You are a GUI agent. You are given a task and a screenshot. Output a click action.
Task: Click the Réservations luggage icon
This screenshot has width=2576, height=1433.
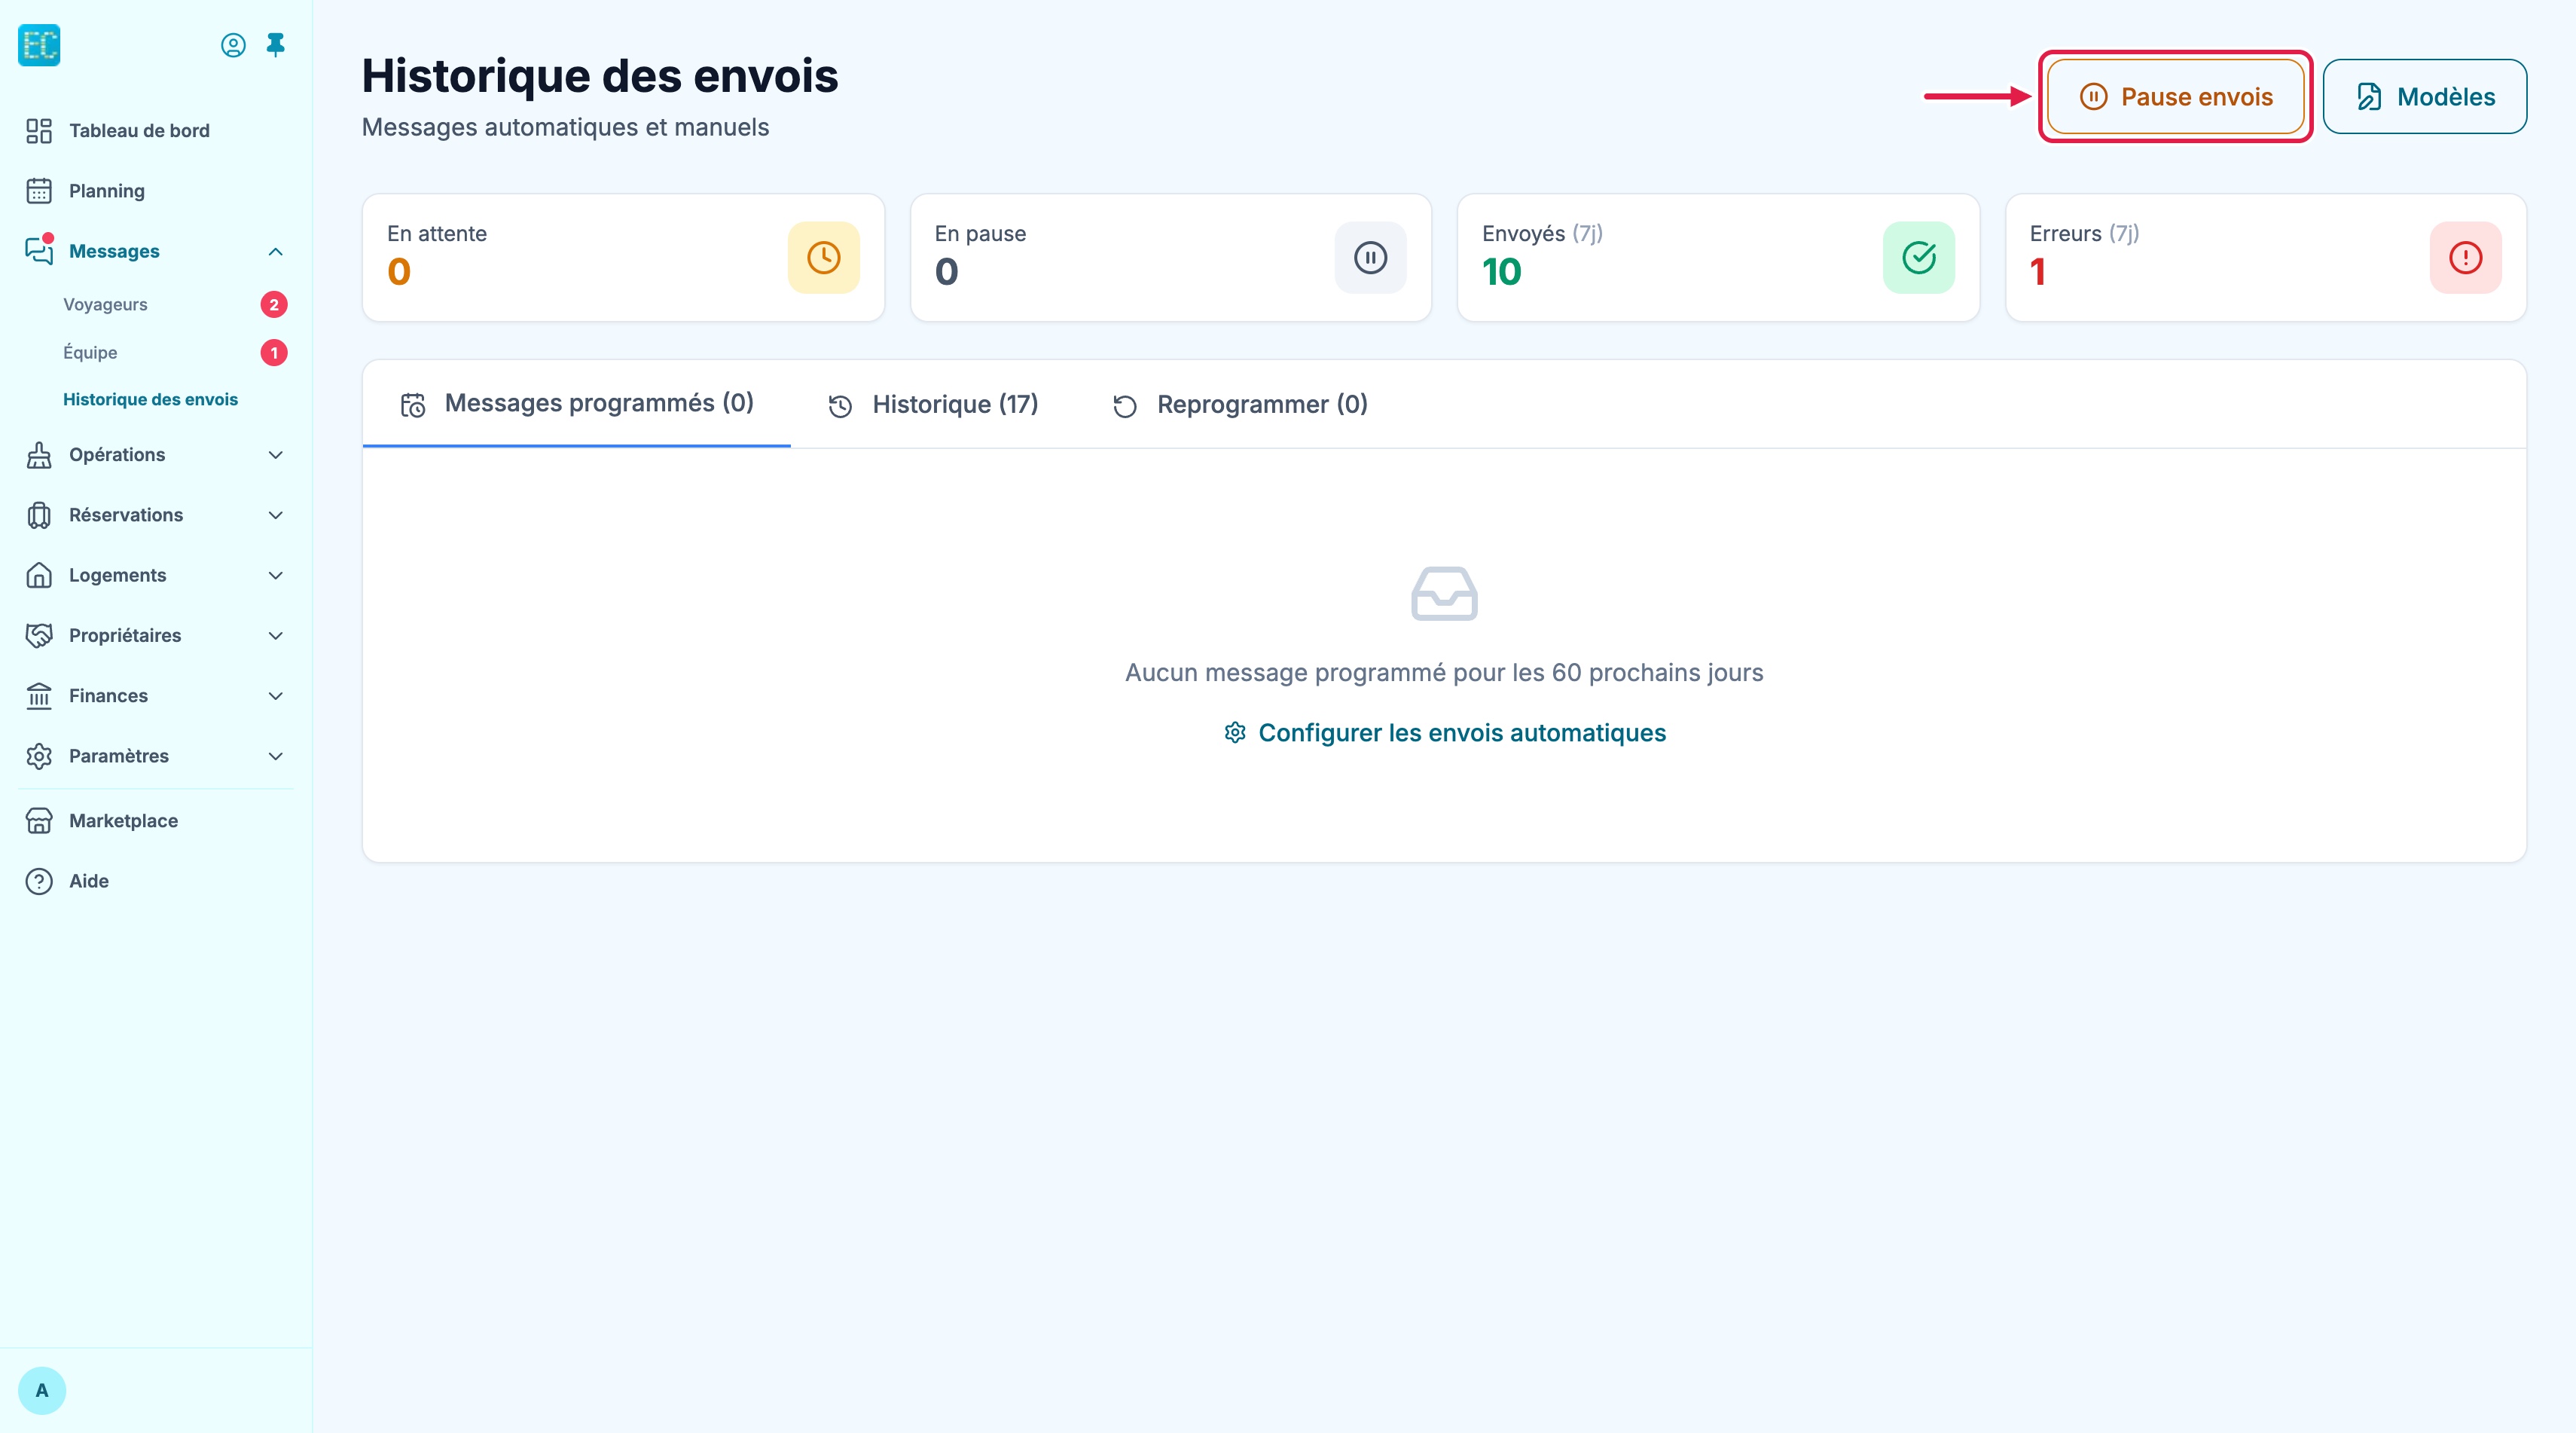pyautogui.click(x=39, y=515)
